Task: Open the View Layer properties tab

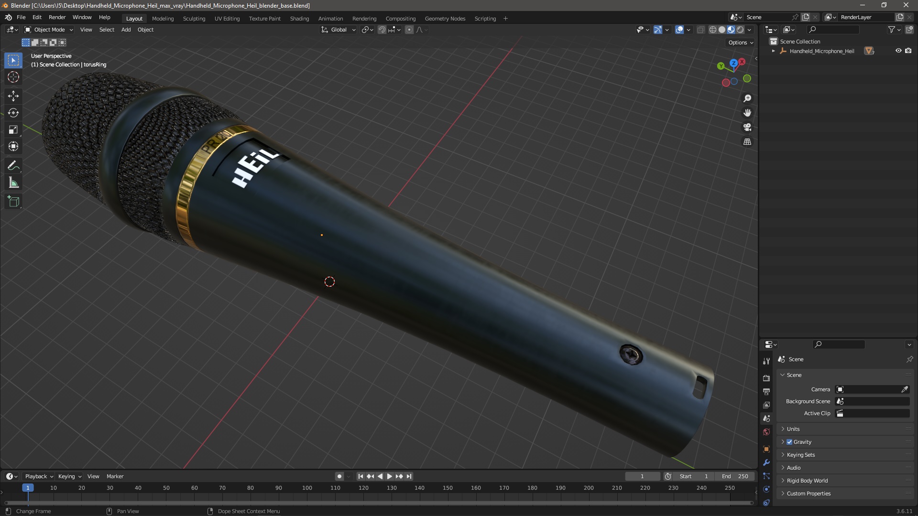Action: pyautogui.click(x=766, y=405)
